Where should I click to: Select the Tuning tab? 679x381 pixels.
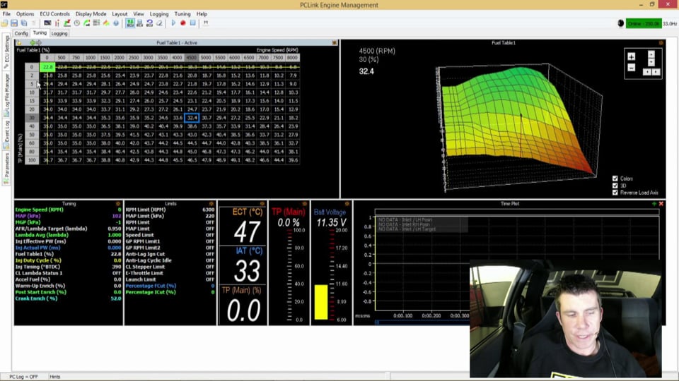coord(40,33)
